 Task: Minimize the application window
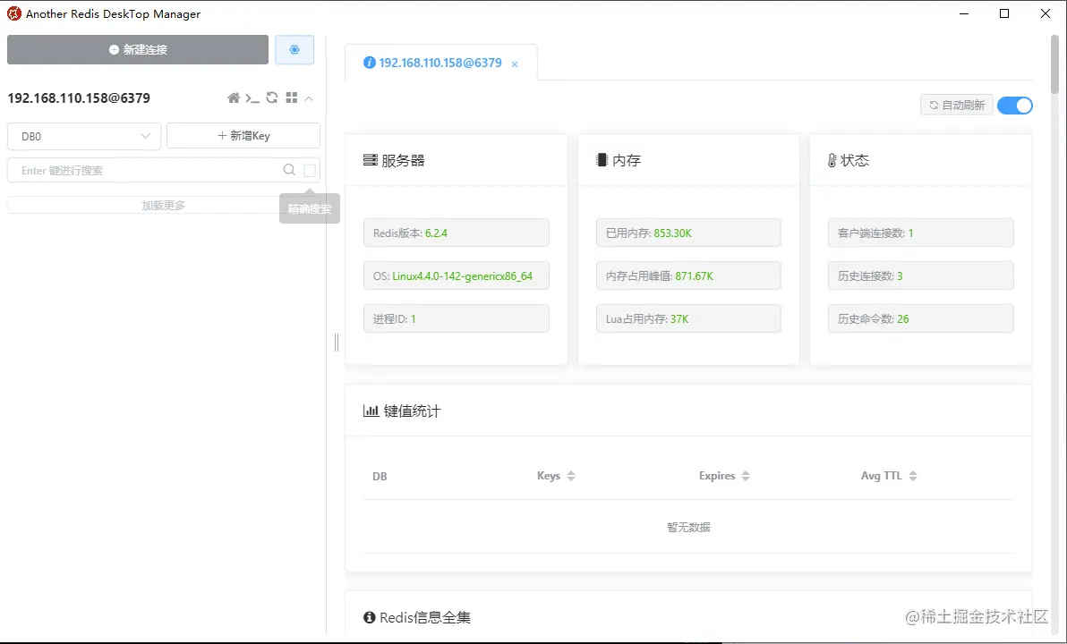(x=963, y=13)
